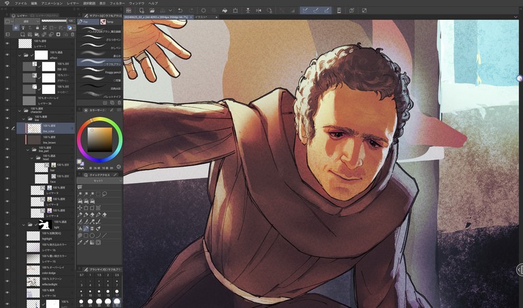Select the Froggy pencil brush
Viewport: 523px width, 308px height.
point(99,71)
